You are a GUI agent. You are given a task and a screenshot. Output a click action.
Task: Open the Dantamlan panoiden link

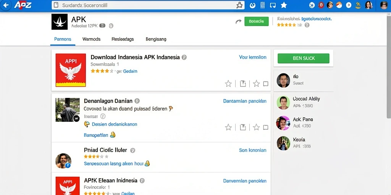click(245, 101)
